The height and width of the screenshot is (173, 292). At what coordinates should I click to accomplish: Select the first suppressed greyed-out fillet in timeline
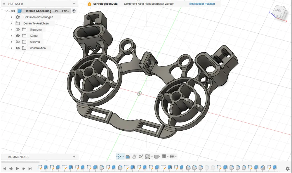[207, 167]
